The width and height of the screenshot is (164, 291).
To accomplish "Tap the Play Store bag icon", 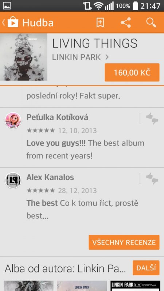I will (13, 23).
